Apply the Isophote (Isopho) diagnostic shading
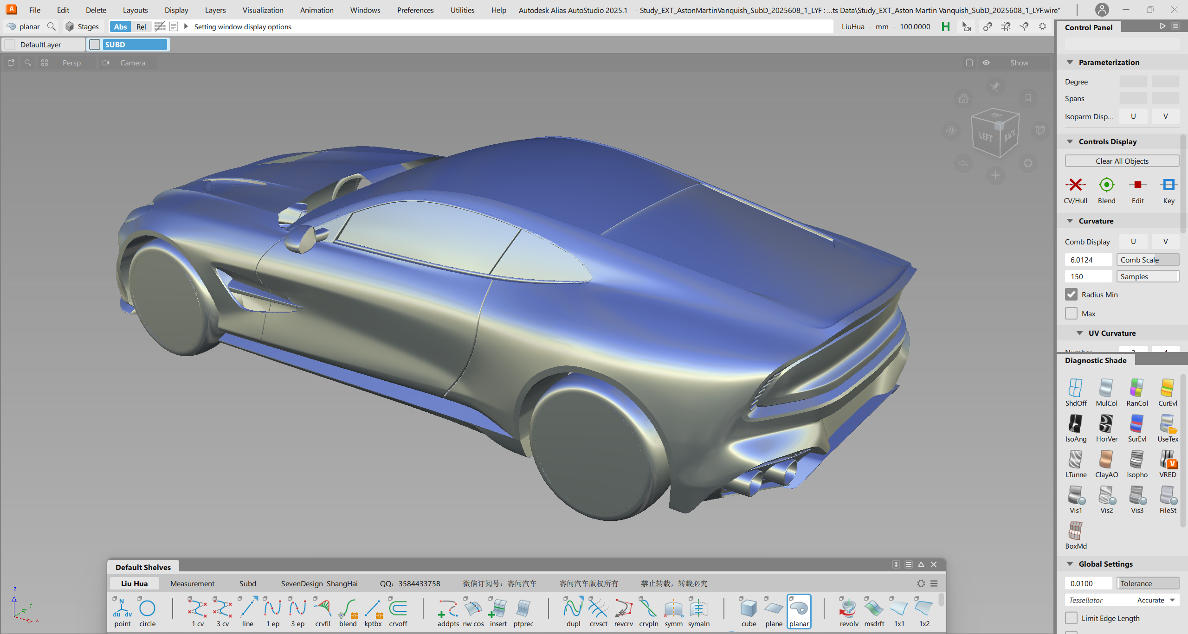Screen dimensions: 1188x634 pyautogui.click(x=1137, y=460)
